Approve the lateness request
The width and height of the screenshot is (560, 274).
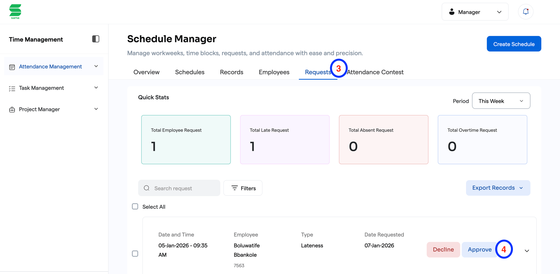point(479,249)
